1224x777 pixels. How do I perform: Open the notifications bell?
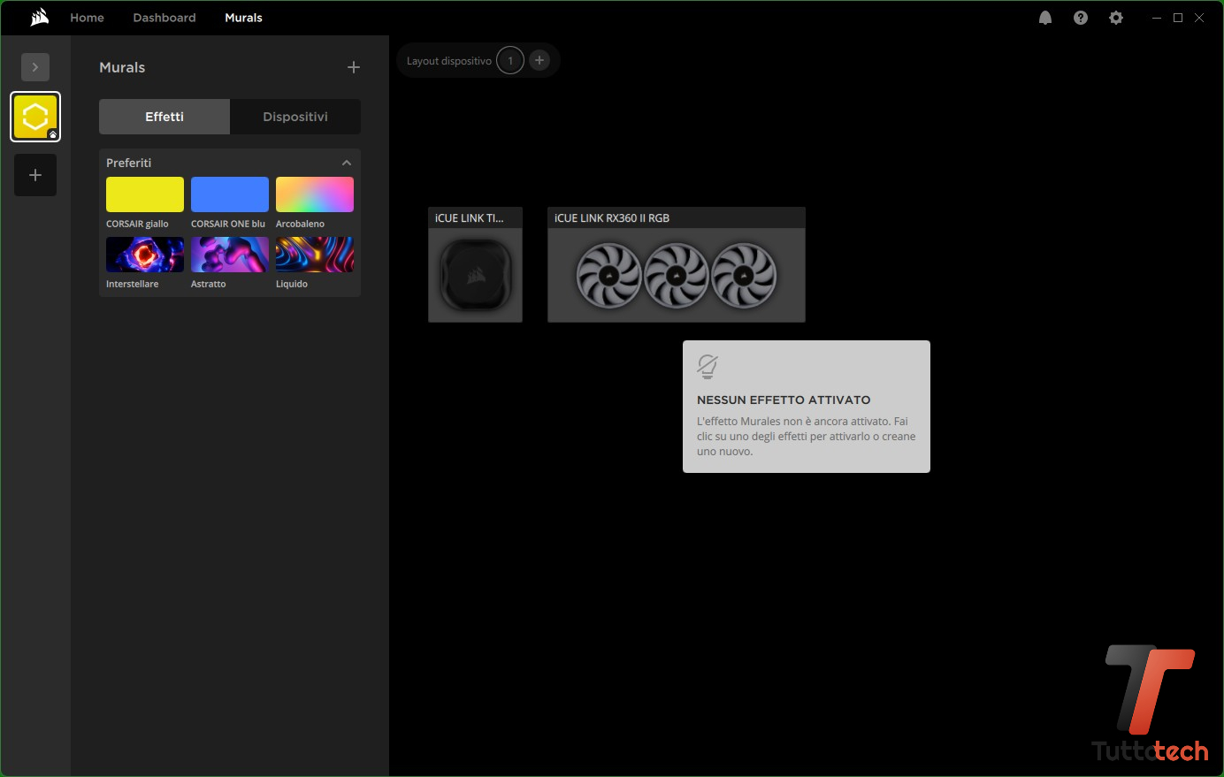point(1045,18)
